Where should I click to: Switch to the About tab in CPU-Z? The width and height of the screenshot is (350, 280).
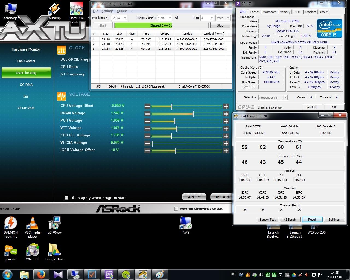pos(323,12)
